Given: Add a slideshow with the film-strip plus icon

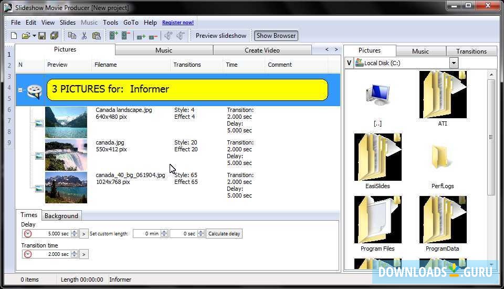Looking at the screenshot, I should 113,36.
